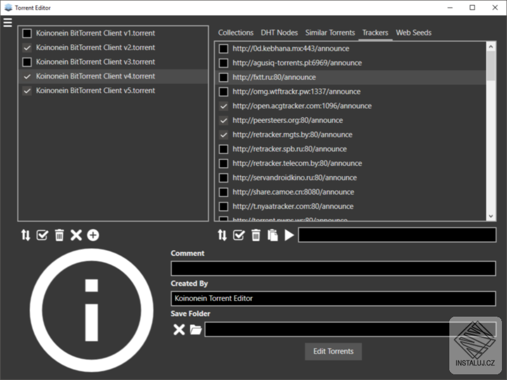Click Edit Torrents button

[x=333, y=351]
